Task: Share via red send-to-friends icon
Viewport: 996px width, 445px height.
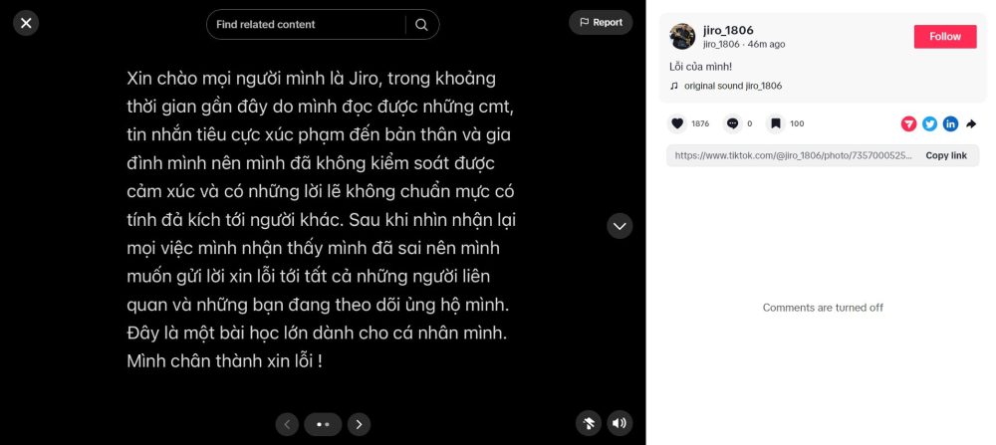Action: coord(908,123)
